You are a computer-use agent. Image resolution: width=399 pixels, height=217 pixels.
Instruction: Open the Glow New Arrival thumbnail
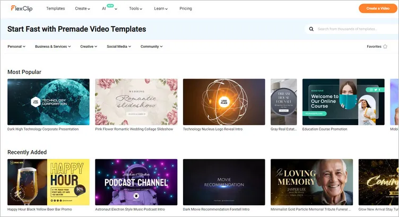[x=379, y=182]
